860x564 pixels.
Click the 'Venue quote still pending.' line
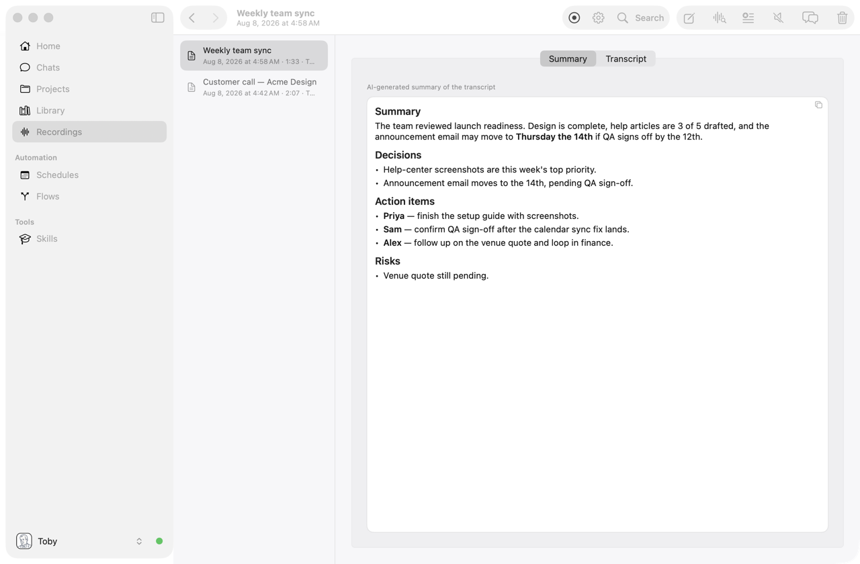(436, 276)
